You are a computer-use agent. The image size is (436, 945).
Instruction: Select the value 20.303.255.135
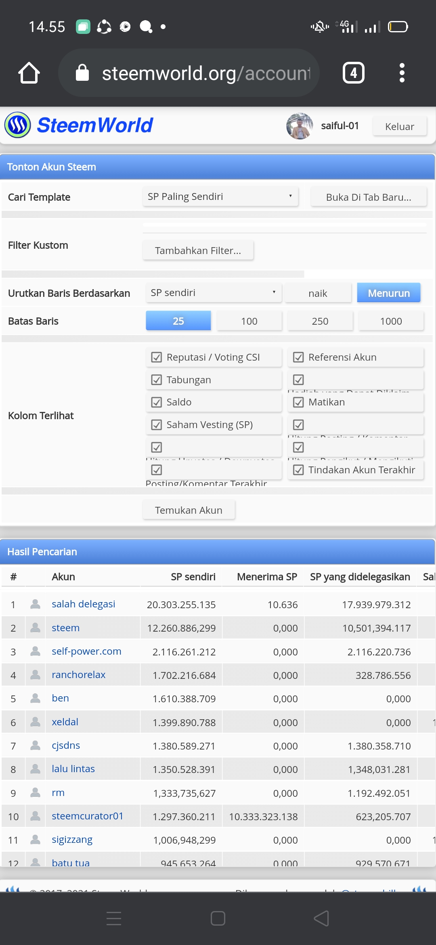coord(181,605)
